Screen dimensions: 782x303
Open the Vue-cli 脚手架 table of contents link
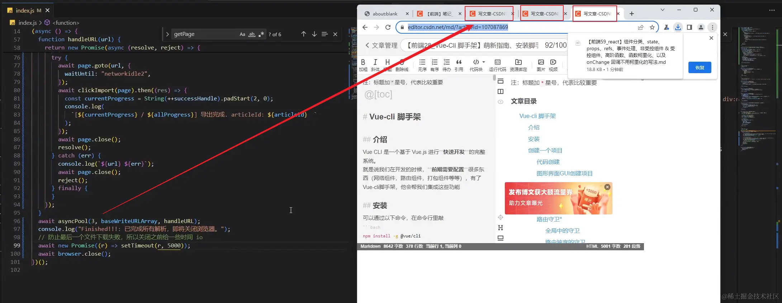(537, 116)
